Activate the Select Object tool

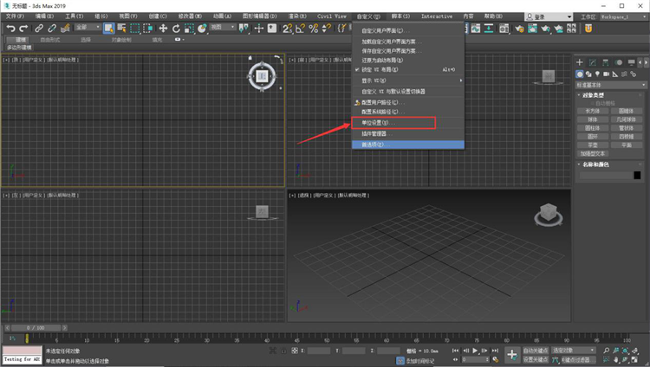tap(108, 29)
